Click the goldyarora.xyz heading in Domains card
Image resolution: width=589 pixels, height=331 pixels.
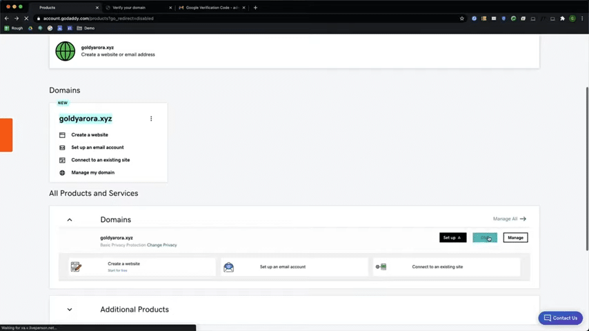(86, 119)
